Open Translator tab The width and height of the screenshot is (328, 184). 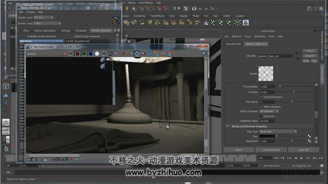tap(81, 31)
